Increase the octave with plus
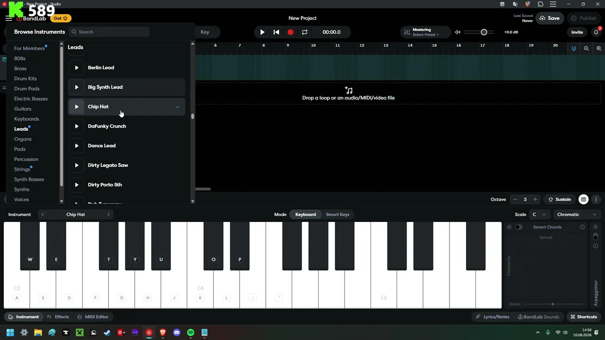The image size is (605, 340). click(535, 199)
